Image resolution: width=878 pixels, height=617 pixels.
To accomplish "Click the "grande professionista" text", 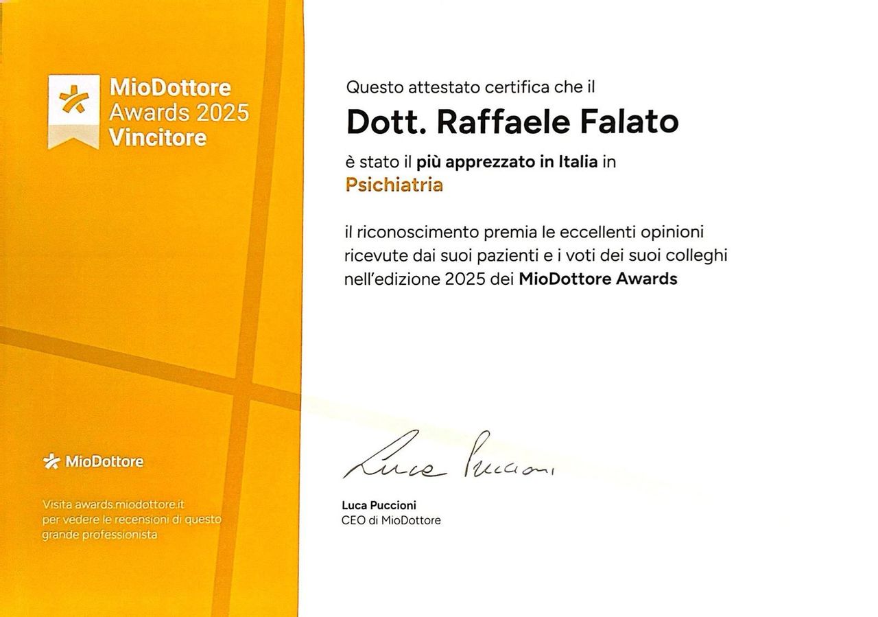I will click(x=99, y=535).
